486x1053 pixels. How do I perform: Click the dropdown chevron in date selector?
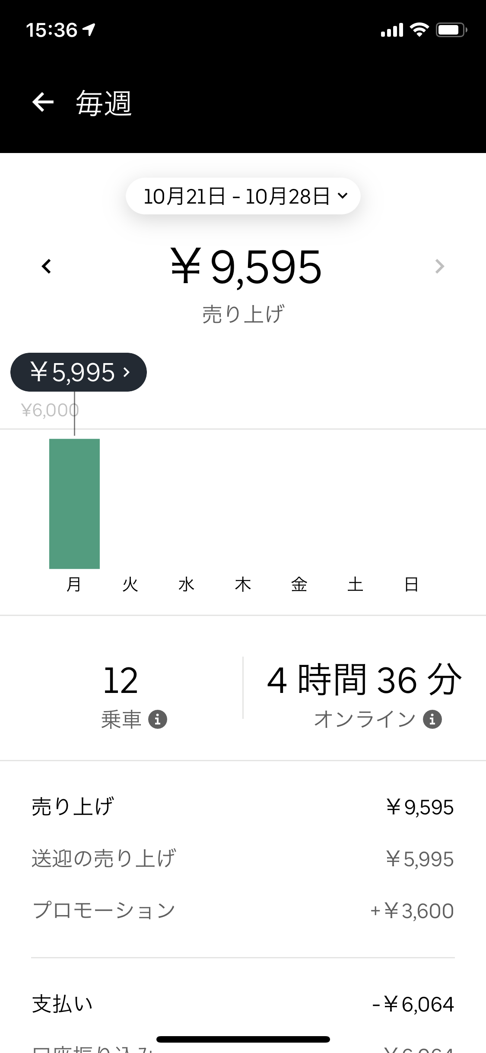(343, 196)
